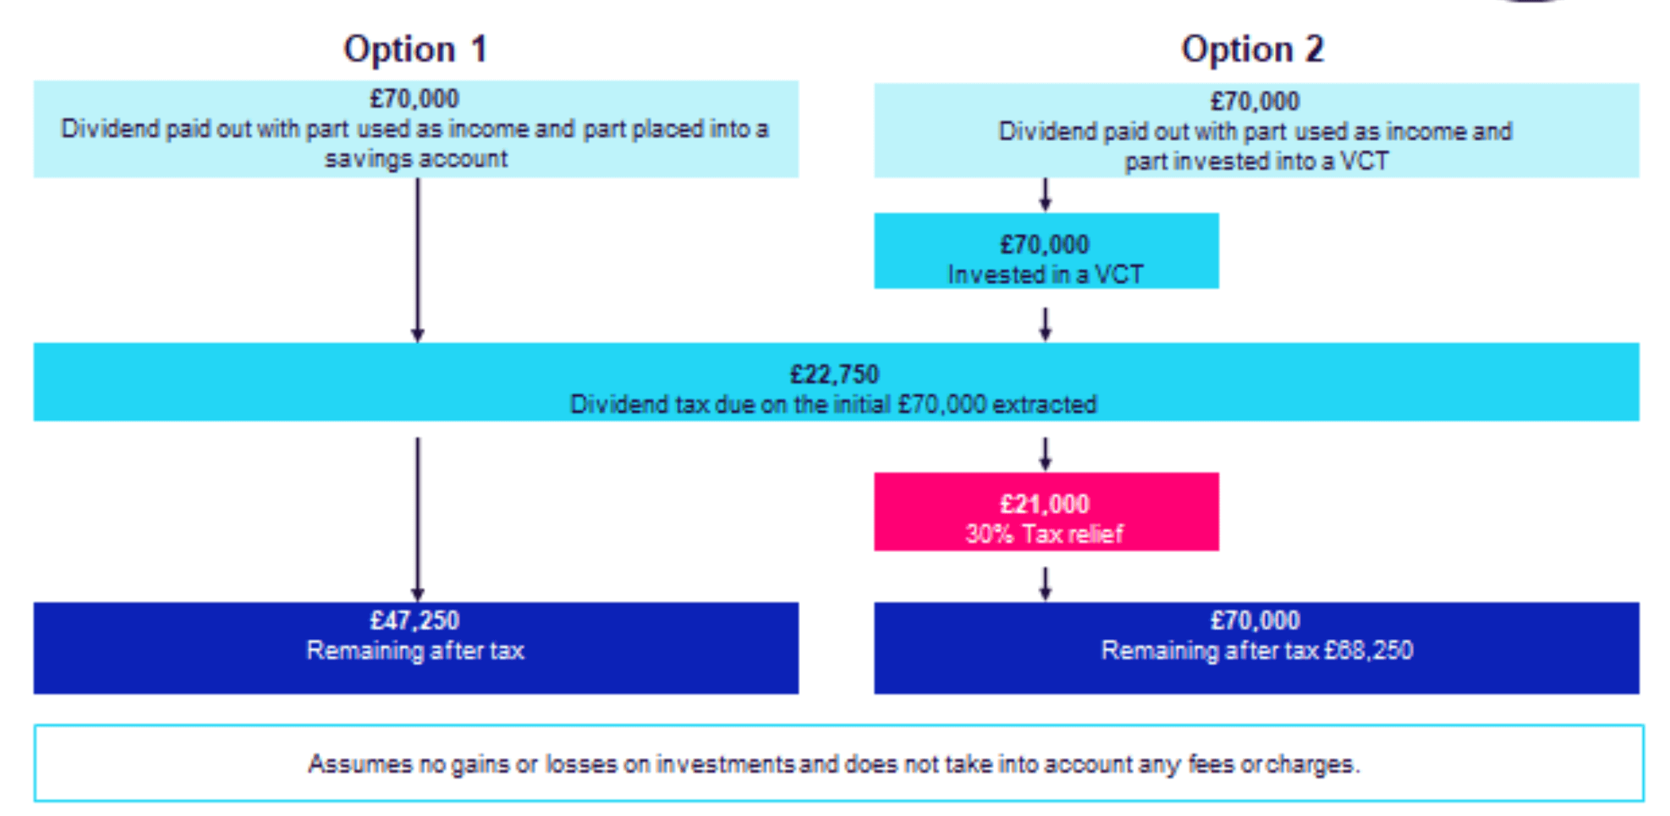Click the Option 2 heading
Viewport: 1670px width, 816px height.
pyautogui.click(x=1253, y=50)
